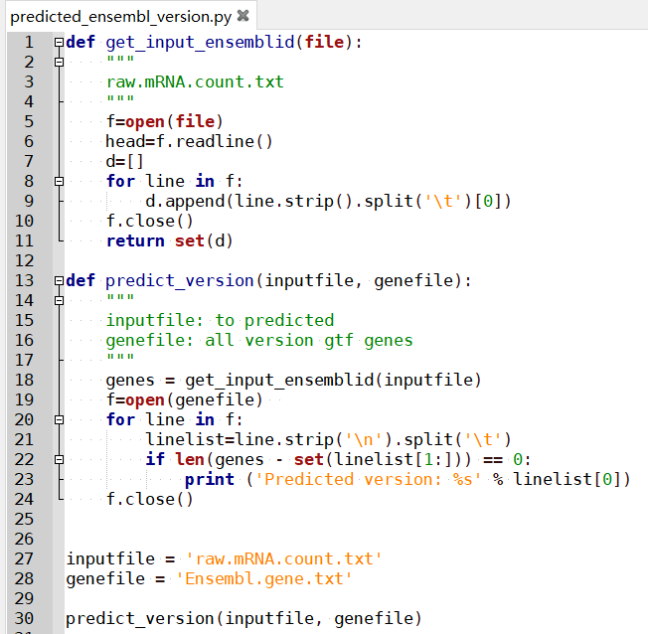Close the predicted_ensembl_version.py tab
The width and height of the screenshot is (648, 634).
pos(243,16)
